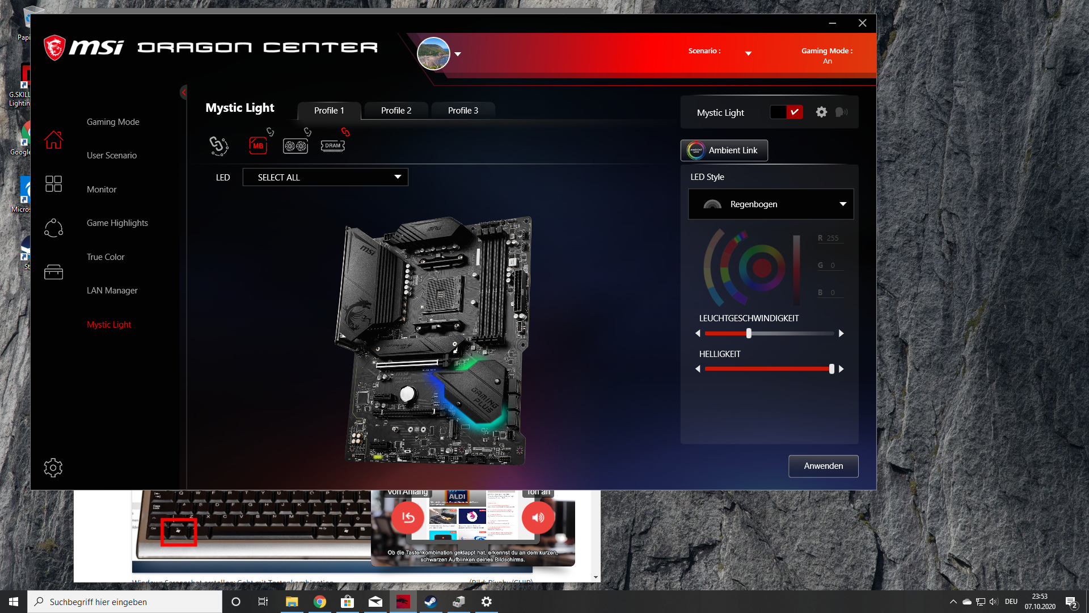Open the Scenario dropdown arrow
The width and height of the screenshot is (1089, 613).
748,53
